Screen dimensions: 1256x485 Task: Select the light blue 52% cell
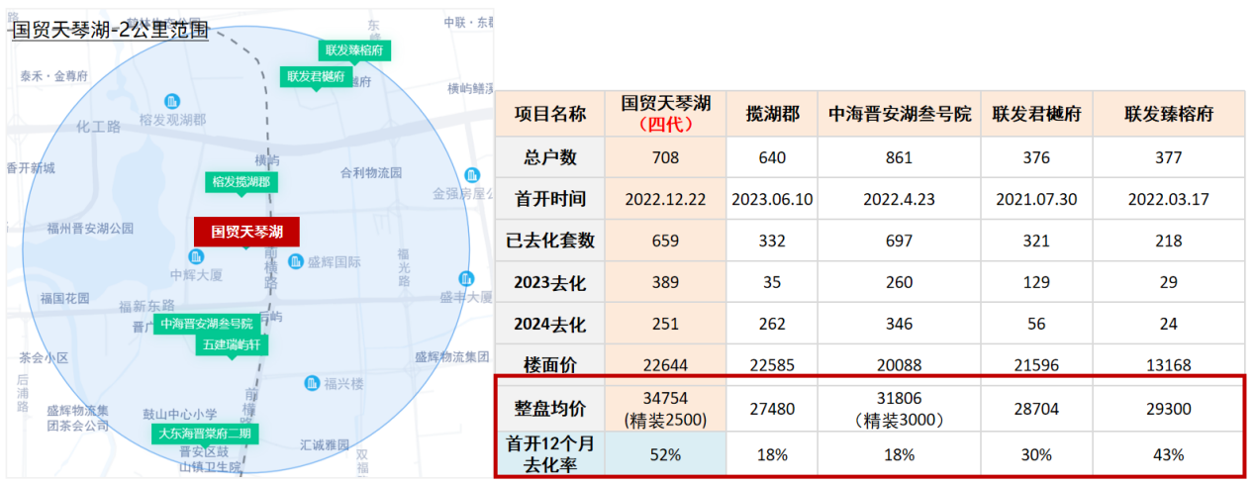665,454
